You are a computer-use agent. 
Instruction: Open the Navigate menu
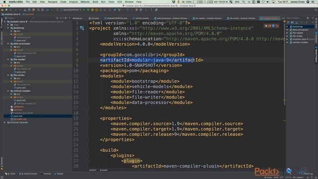[53, 2]
